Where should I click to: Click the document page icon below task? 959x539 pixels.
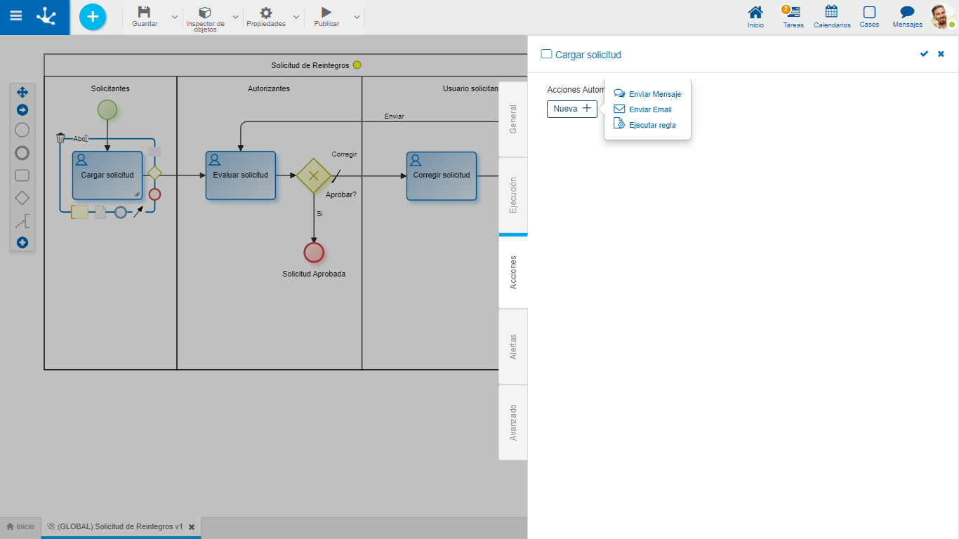(100, 212)
